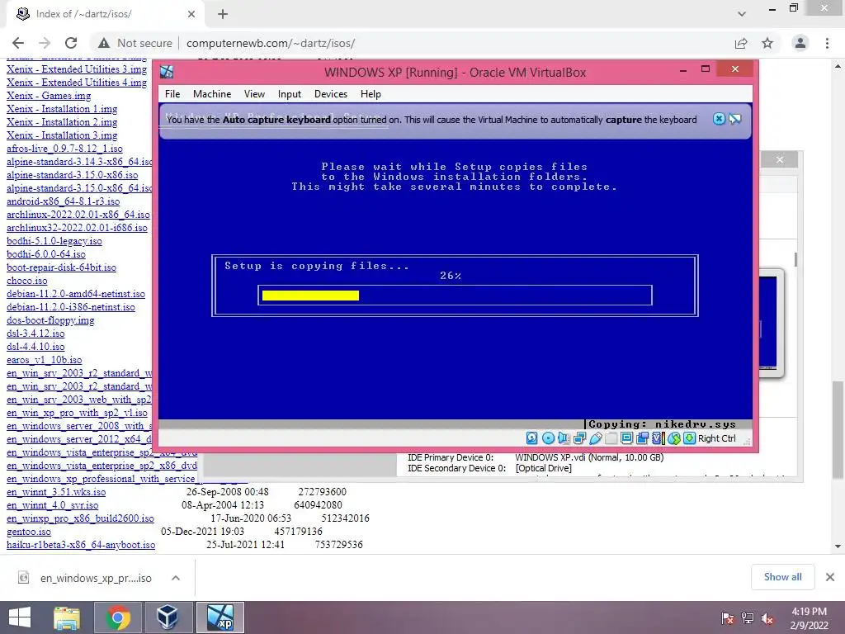Click the mouse integration icon in VirtualBox status bar
This screenshot has width=845, height=634.
pyautogui.click(x=673, y=438)
